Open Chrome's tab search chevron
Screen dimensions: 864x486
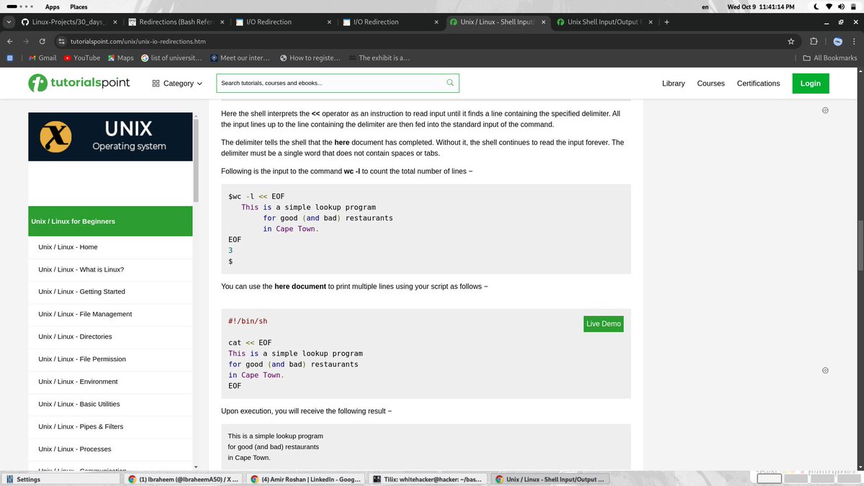pyautogui.click(x=9, y=22)
